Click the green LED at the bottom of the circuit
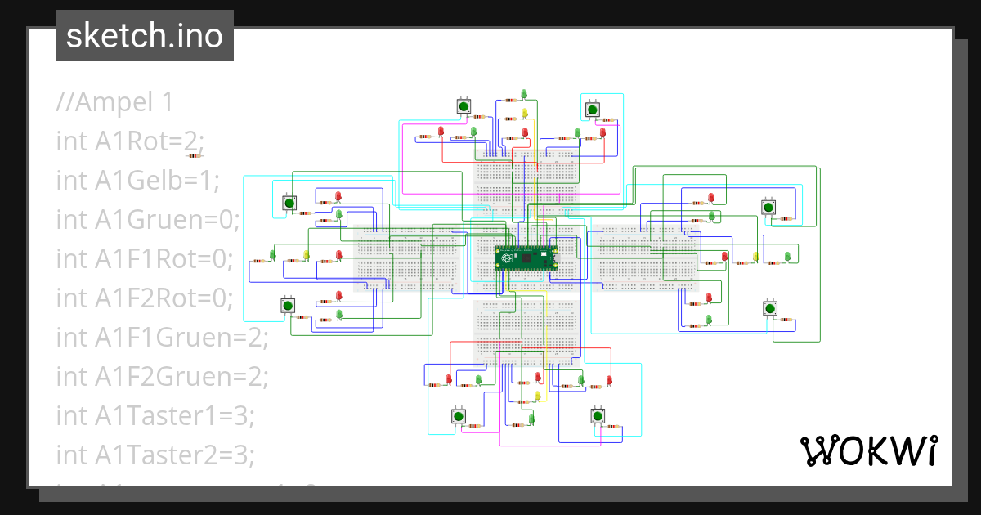Screen dimensions: 981x515 [x=531, y=418]
